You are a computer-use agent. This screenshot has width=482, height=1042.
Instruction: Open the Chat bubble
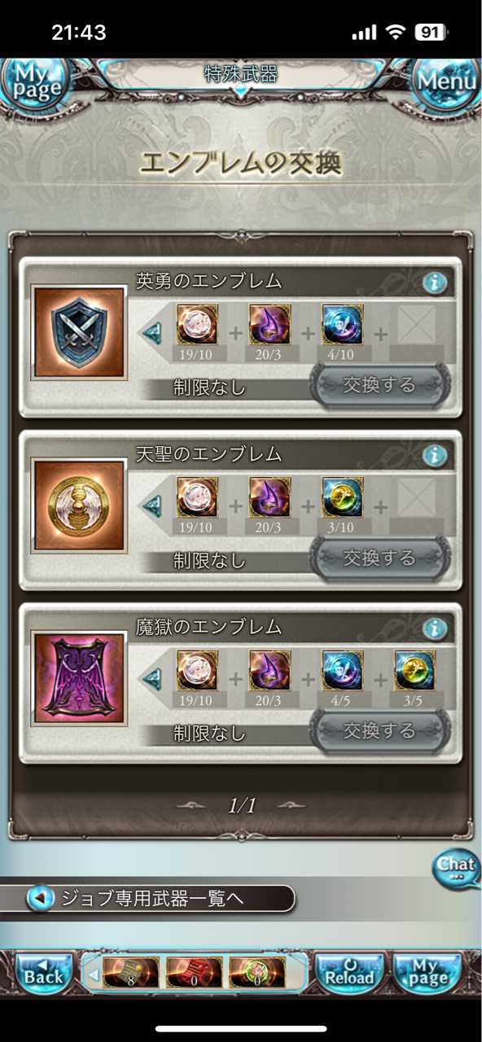pos(456,869)
